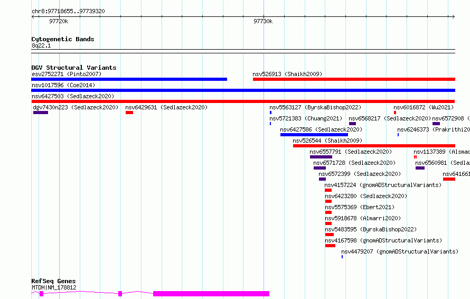Screen dimensions: 470x299
Task: Click the purple bar under nsv6560981
Action: coord(420,168)
